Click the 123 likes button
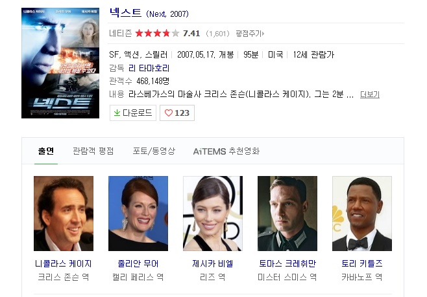Image resolution: width=427 pixels, height=297 pixels. coord(177,113)
